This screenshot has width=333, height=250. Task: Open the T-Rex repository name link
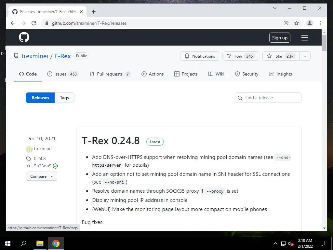(x=62, y=56)
